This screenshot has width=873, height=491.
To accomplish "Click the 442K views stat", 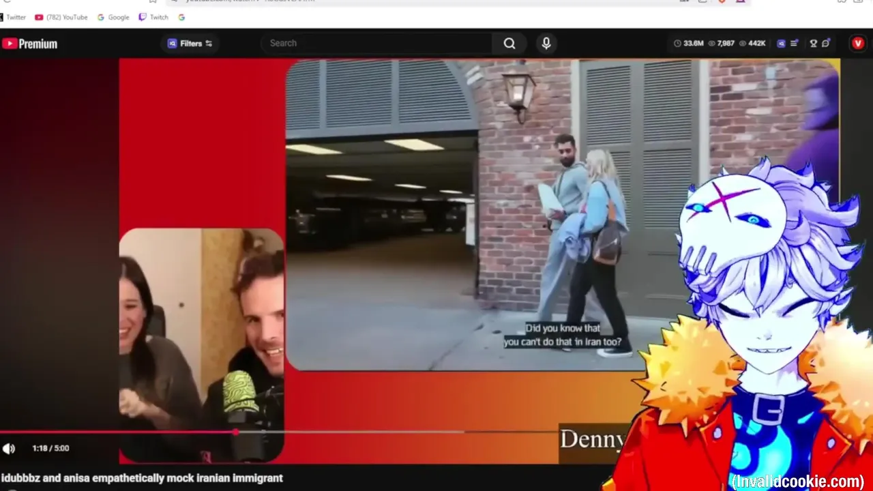I will coord(752,44).
